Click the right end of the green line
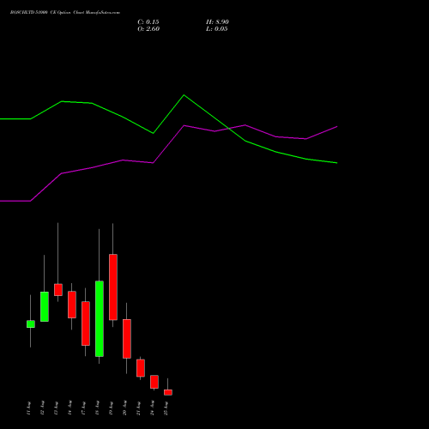Image resolution: width=429 pixels, height=429 pixels. click(337, 163)
